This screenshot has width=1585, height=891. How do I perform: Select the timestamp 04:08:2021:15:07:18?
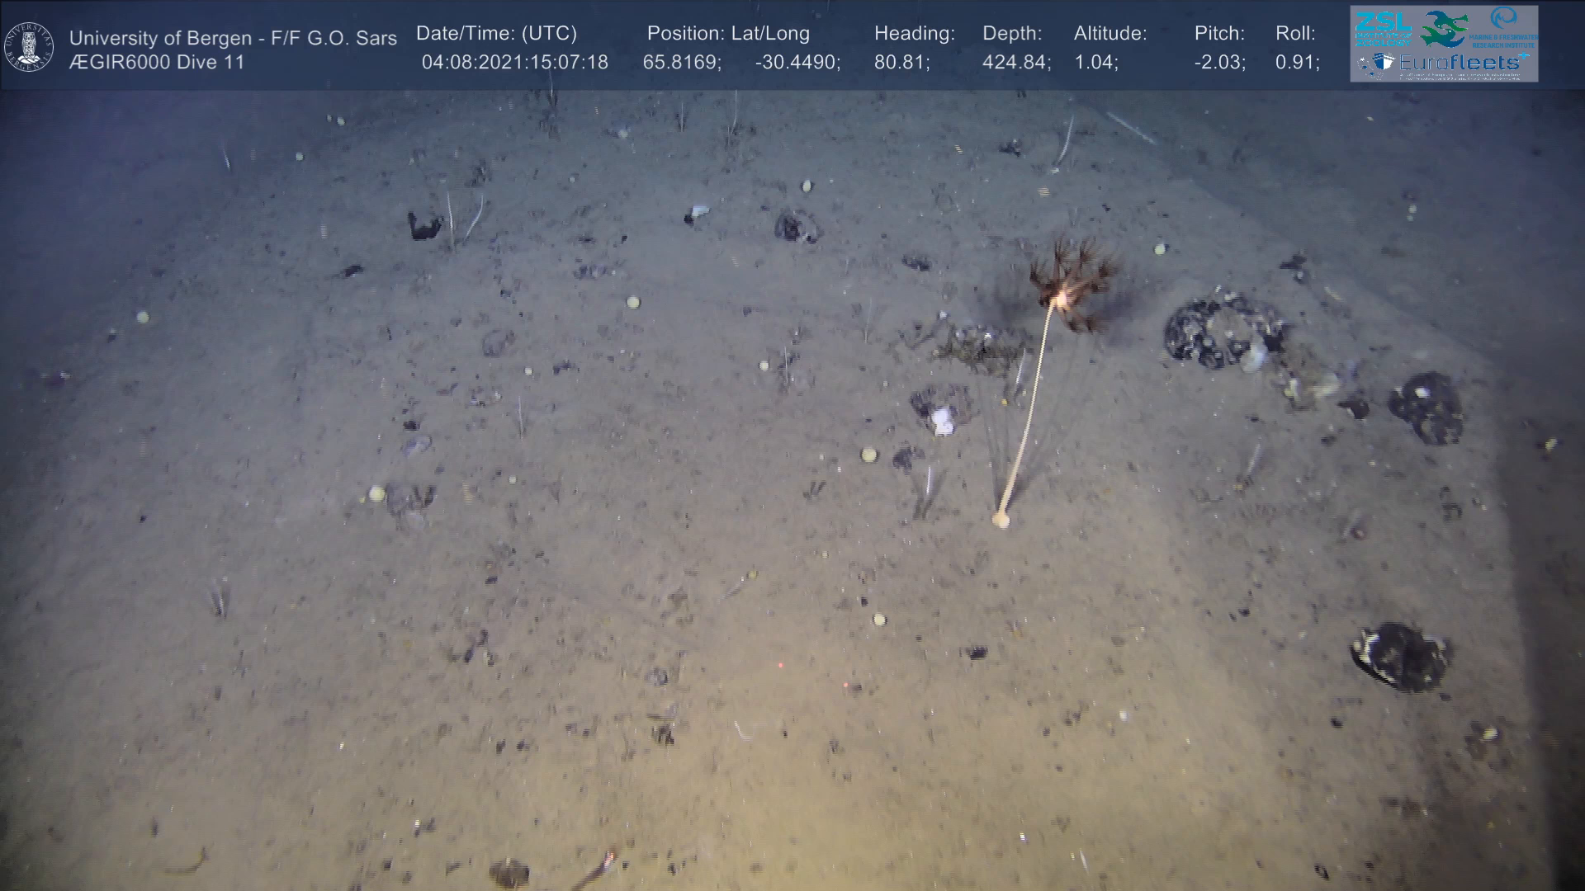click(x=514, y=63)
